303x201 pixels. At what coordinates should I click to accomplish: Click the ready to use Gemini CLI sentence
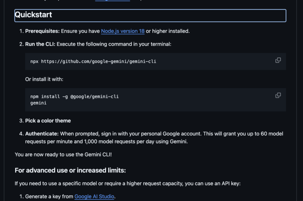pos(63,155)
